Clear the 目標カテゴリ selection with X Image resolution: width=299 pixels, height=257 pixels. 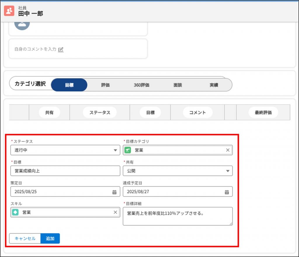pyautogui.click(x=228, y=150)
